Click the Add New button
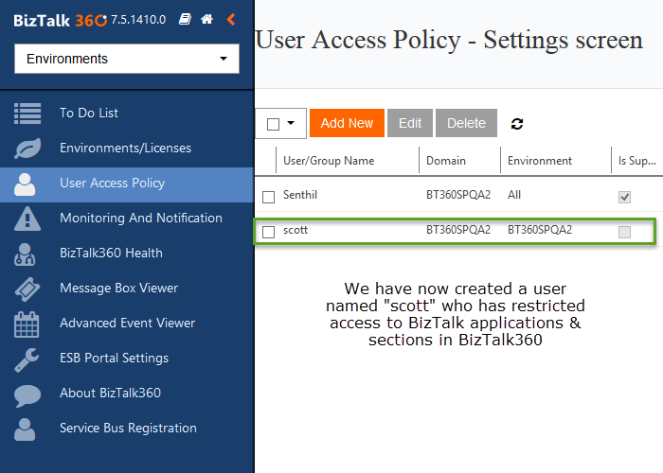The width and height of the screenshot is (663, 473). (x=347, y=123)
